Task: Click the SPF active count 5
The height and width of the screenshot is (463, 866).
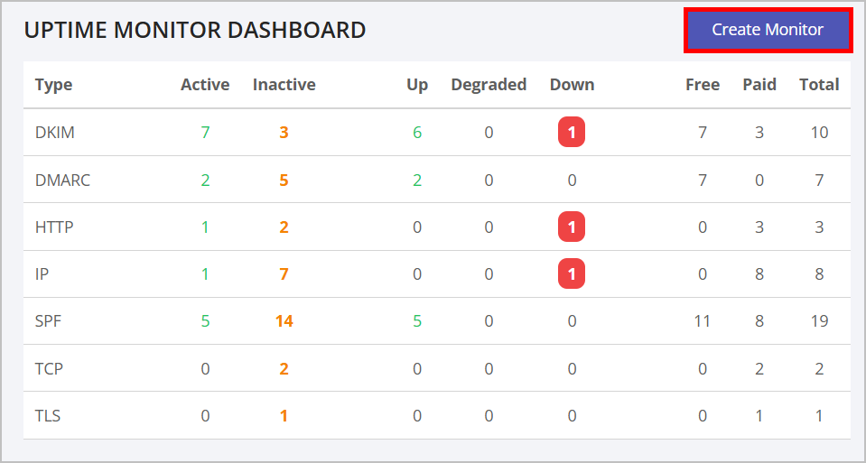Action: click(205, 320)
